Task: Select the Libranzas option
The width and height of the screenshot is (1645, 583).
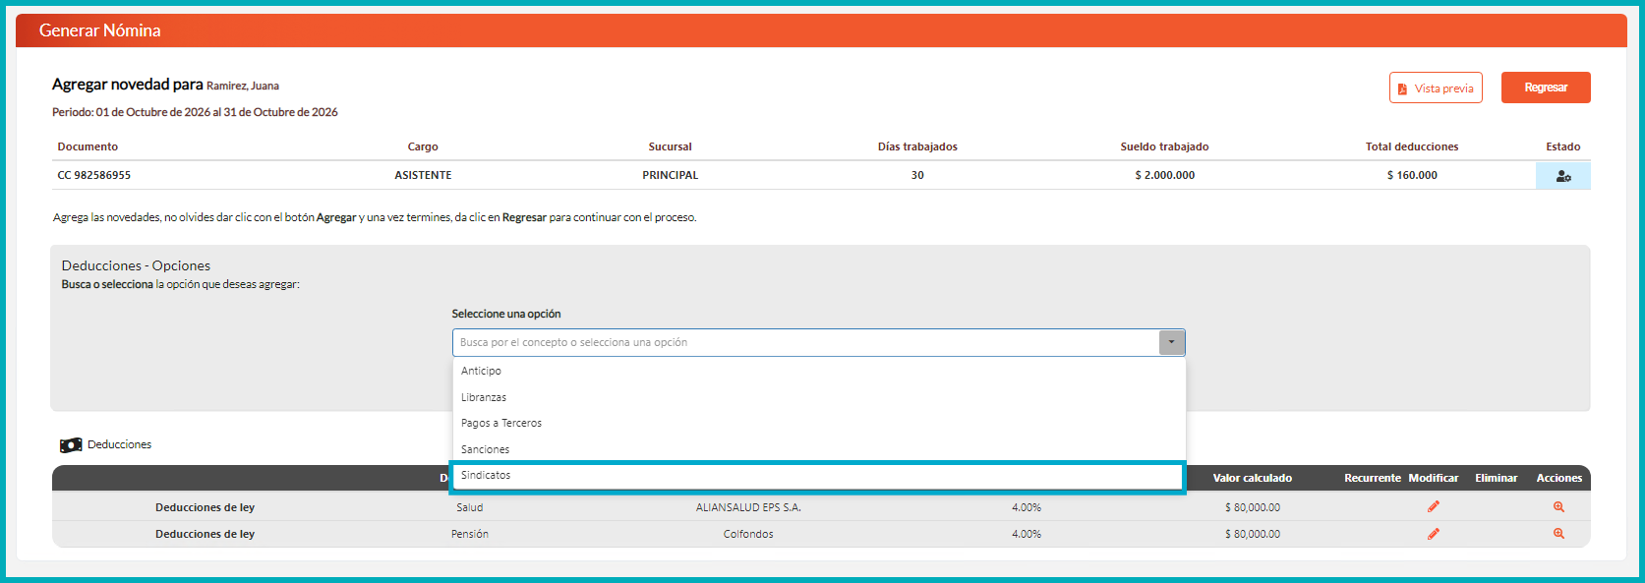Action: [819, 397]
